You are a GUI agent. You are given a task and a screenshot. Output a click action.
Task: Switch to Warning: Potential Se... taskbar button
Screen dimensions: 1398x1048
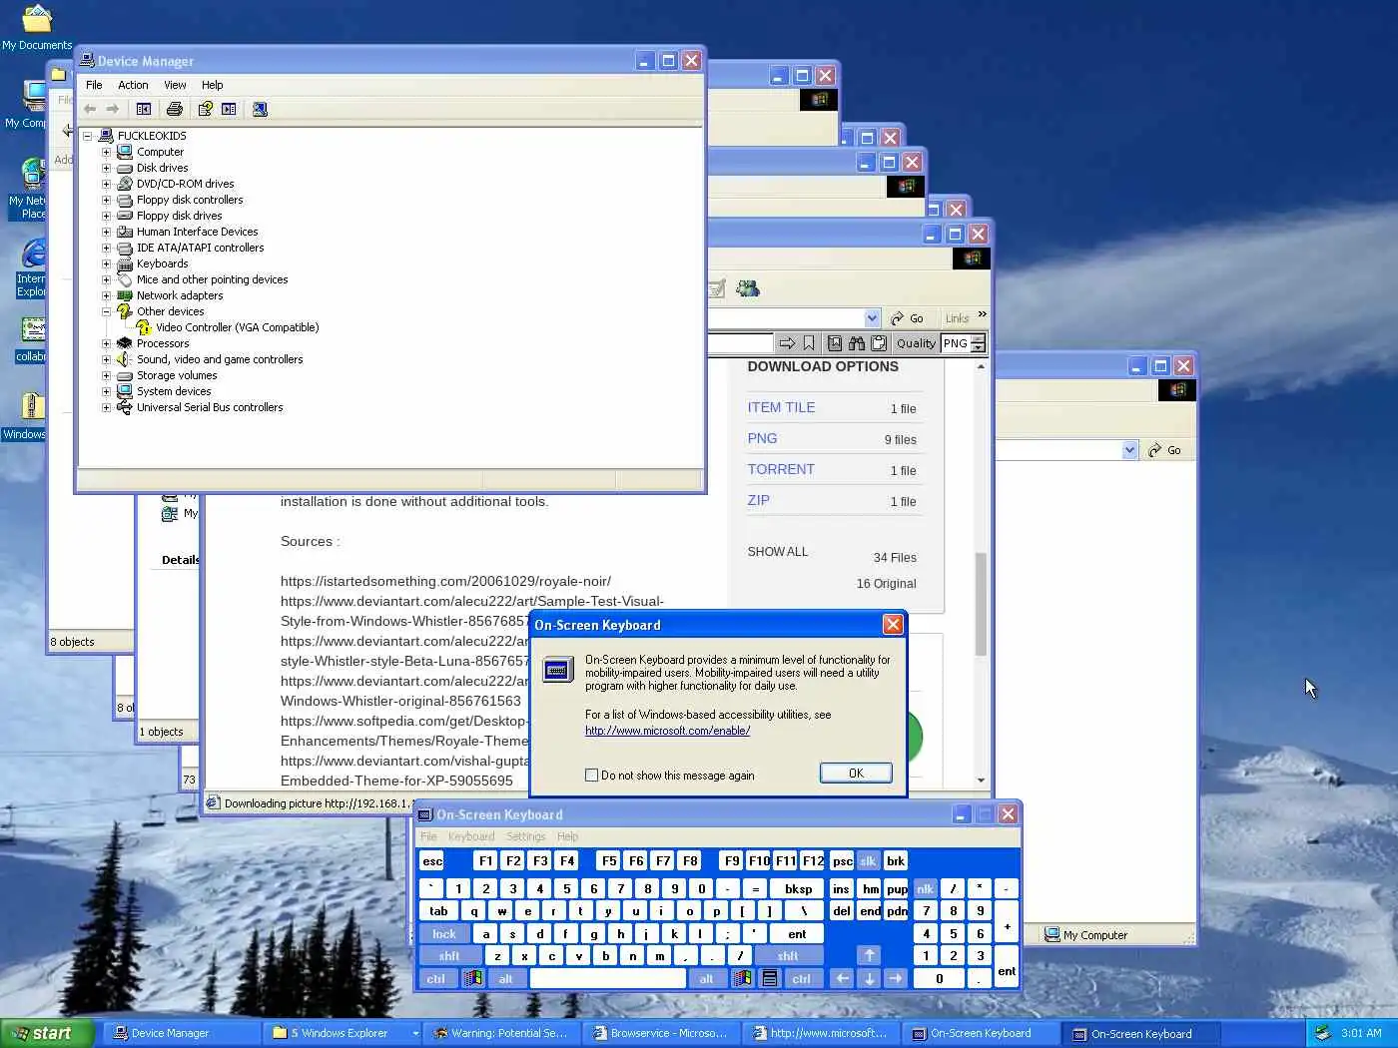coord(501,1033)
